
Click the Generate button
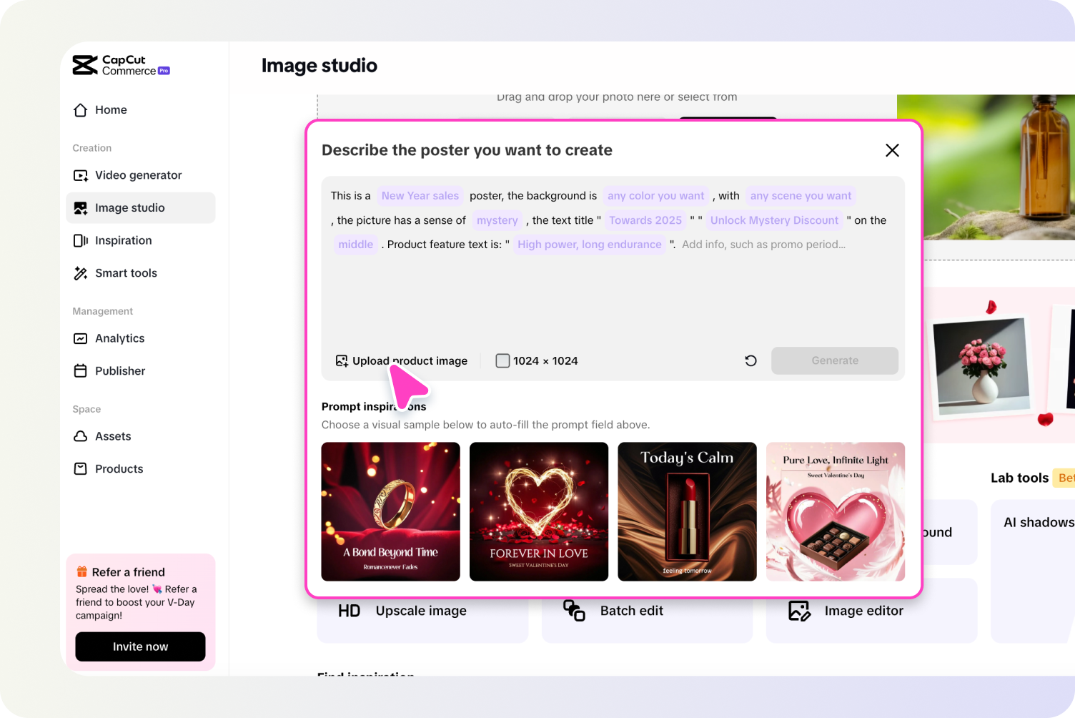(x=835, y=361)
